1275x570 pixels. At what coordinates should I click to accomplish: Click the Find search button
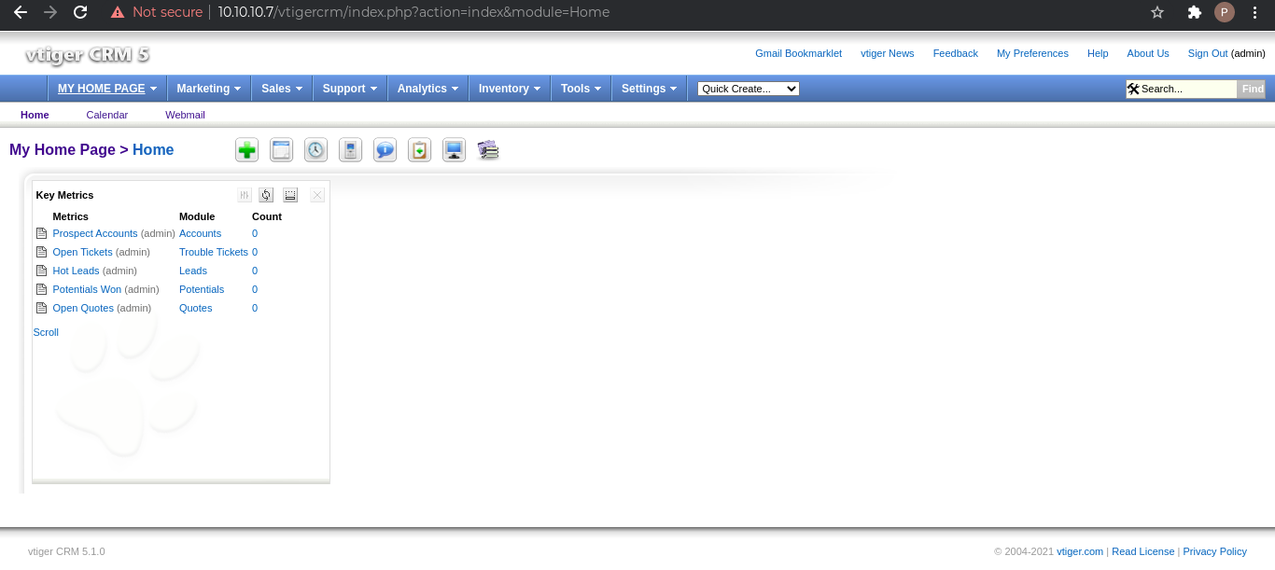coord(1253,89)
